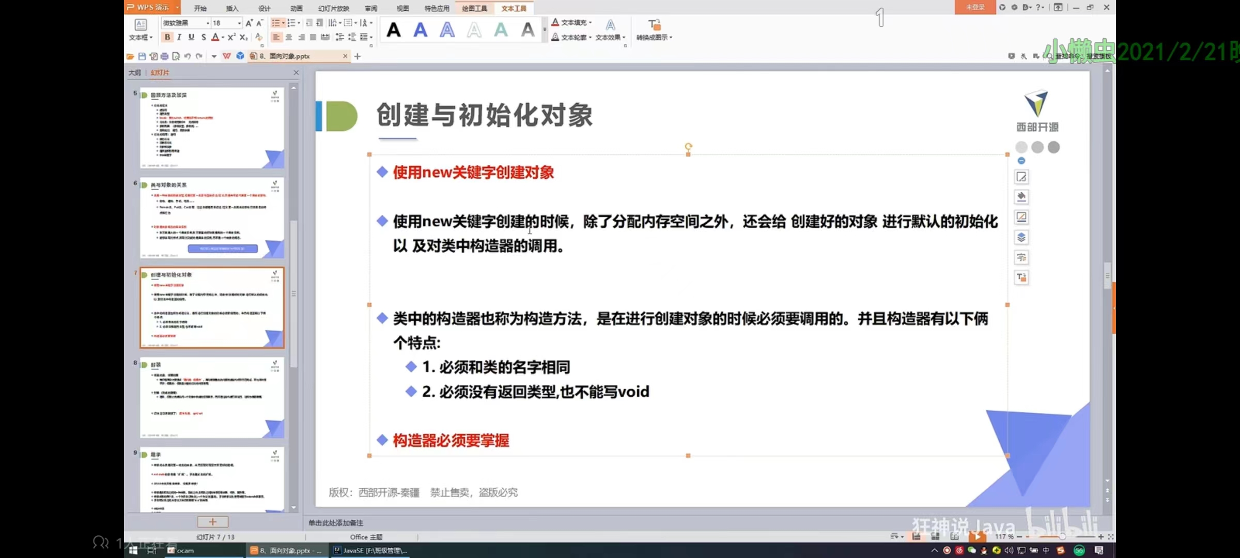Screen dimensions: 1240x558
Task: Switch to the 绘图工具 tab
Action: click(474, 8)
